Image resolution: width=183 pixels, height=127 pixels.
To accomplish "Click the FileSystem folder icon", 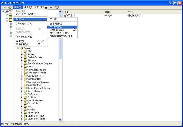I will (25, 94).
